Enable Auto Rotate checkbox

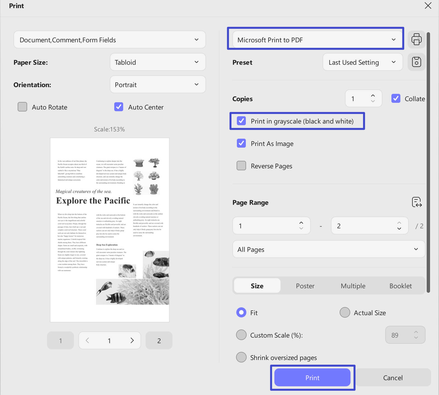[22, 107]
